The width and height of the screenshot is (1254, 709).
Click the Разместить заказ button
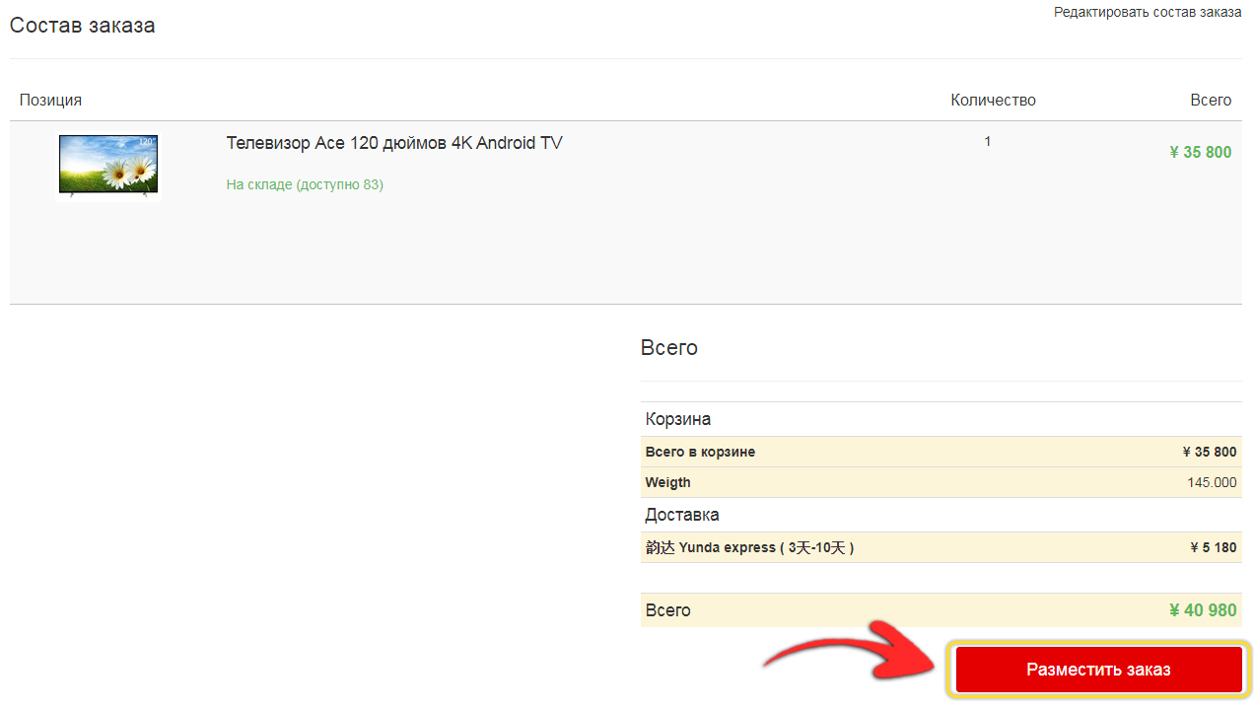[x=1098, y=670]
